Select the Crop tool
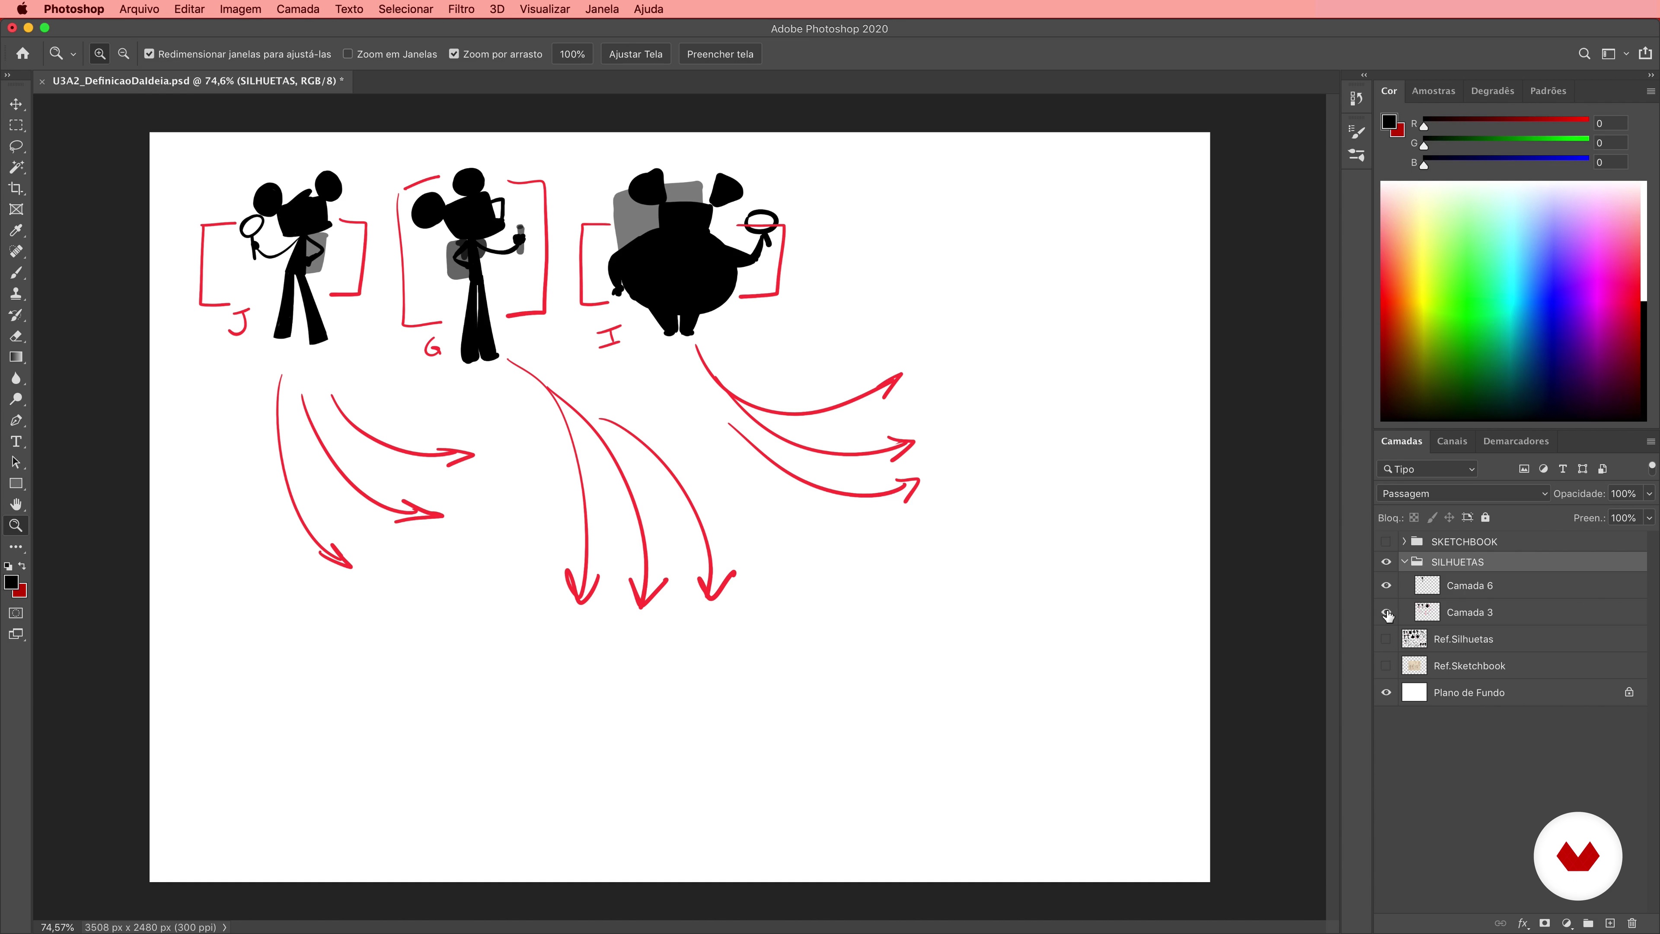This screenshot has height=934, width=1660. (16, 188)
